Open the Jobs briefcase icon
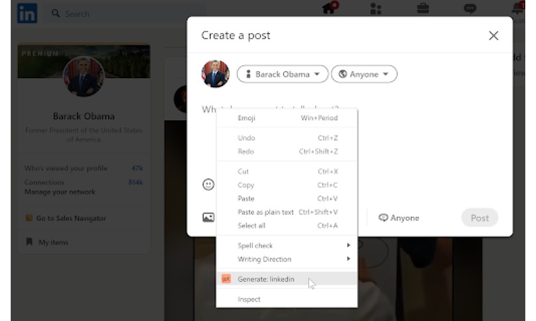 pos(423,8)
